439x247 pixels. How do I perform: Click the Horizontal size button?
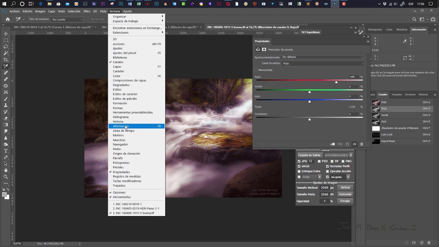pyautogui.click(x=345, y=195)
